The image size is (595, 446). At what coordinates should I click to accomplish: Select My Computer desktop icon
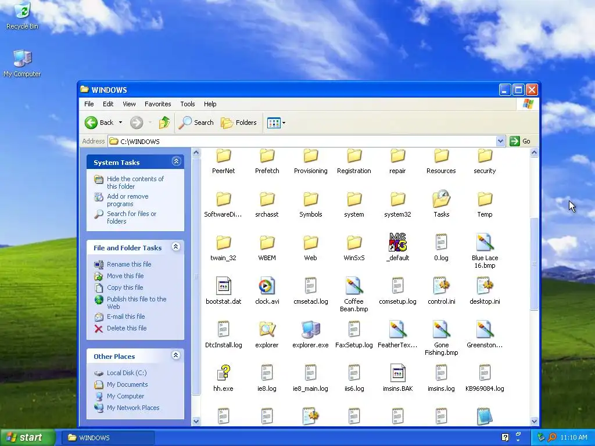(x=22, y=63)
